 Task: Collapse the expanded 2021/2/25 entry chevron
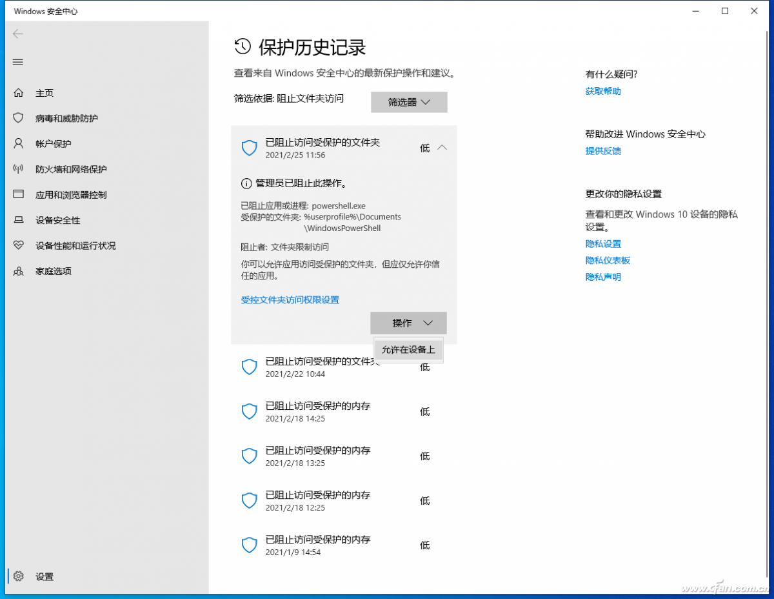click(x=442, y=148)
